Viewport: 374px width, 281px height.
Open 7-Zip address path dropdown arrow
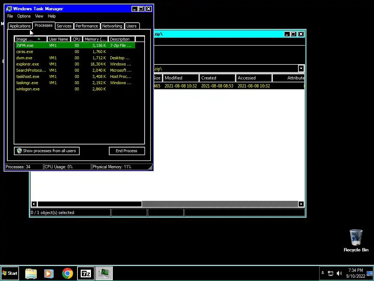coord(301,68)
